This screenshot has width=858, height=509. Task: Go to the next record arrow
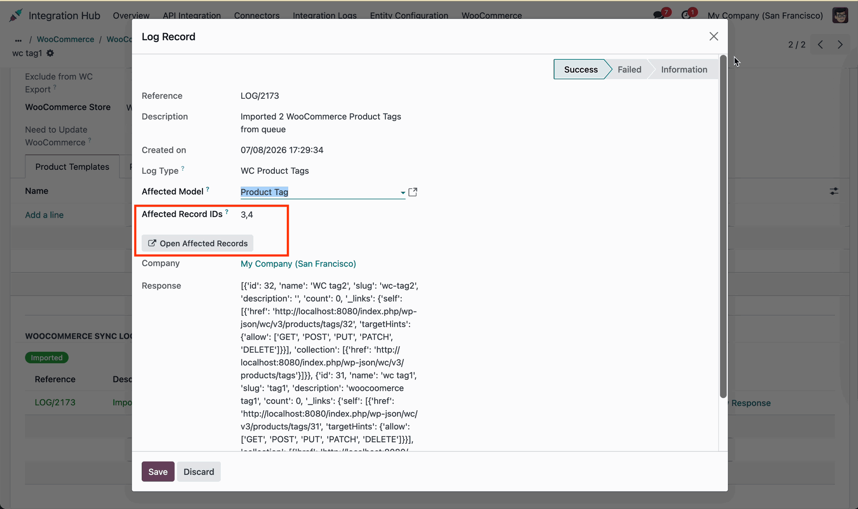pos(840,45)
